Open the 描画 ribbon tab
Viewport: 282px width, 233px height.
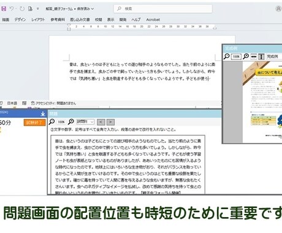pos(6,20)
